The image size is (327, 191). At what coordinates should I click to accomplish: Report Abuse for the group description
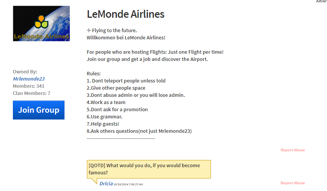pos(292,150)
